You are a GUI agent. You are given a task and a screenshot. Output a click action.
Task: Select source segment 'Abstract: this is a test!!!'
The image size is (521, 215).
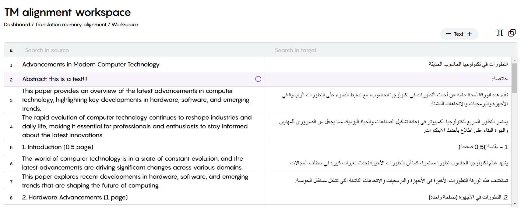pos(55,79)
